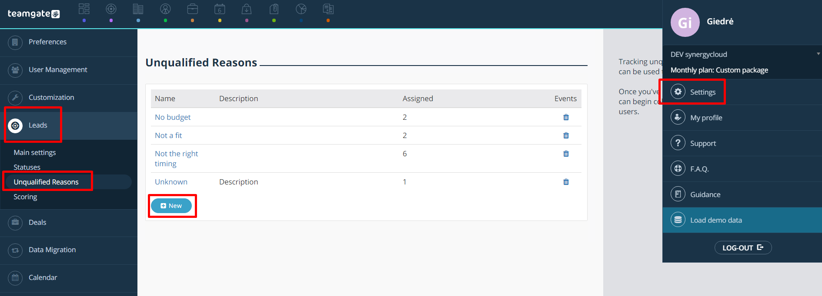This screenshot has height=296, width=822.
Task: Open the Companies buildings icon in top navigation
Action: (138, 9)
